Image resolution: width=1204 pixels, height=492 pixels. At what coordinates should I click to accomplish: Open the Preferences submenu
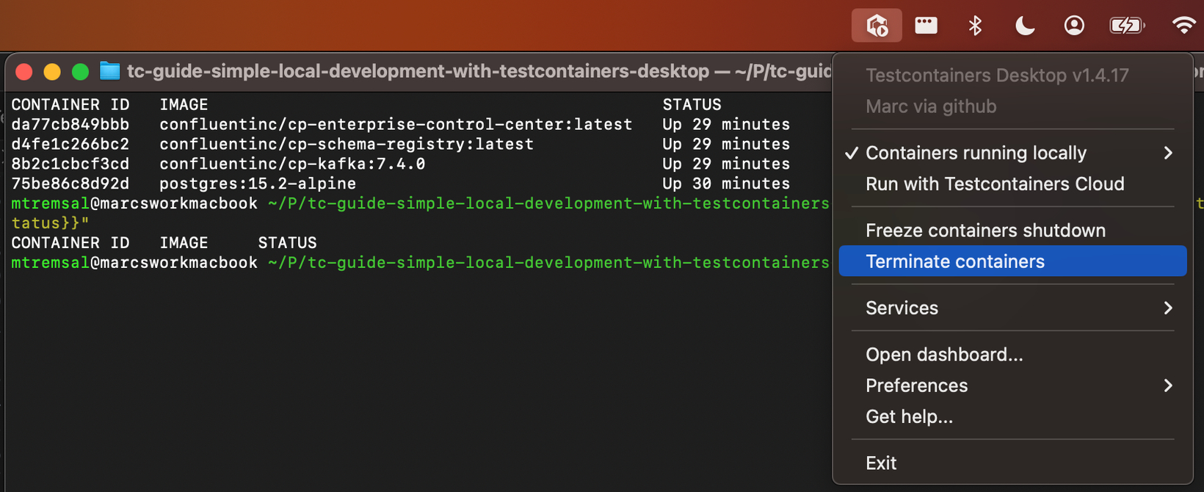pos(1012,386)
